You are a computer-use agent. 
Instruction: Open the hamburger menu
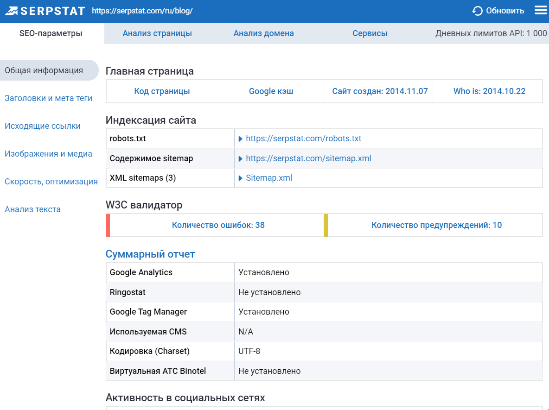click(541, 11)
